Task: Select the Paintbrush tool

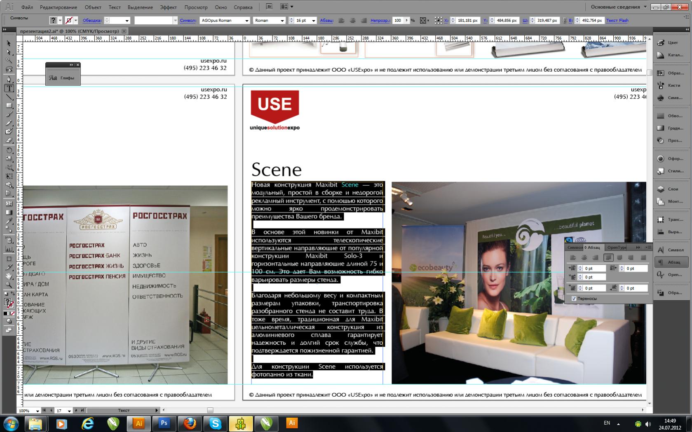Action: 9,114
